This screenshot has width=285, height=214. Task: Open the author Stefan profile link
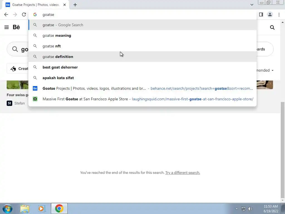coord(20,103)
